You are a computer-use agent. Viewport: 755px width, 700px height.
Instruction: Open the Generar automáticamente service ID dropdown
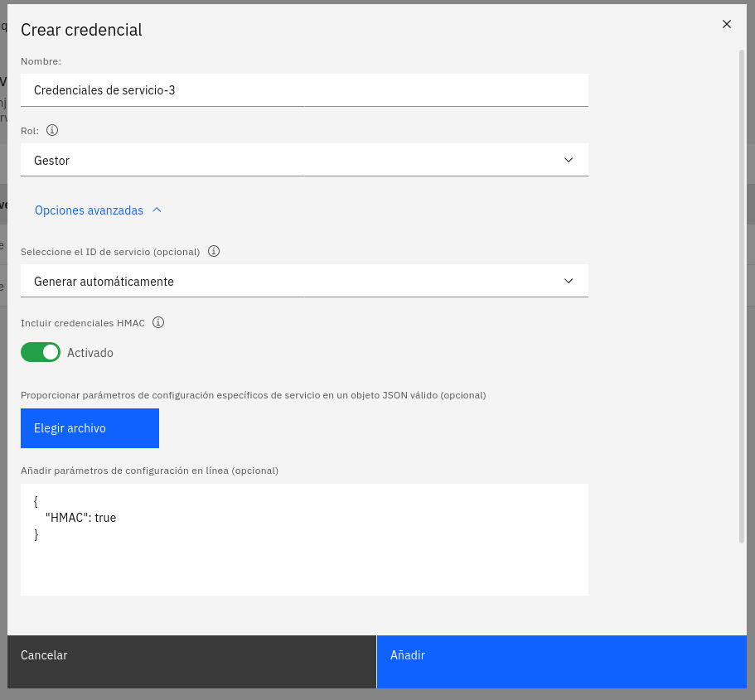(304, 281)
